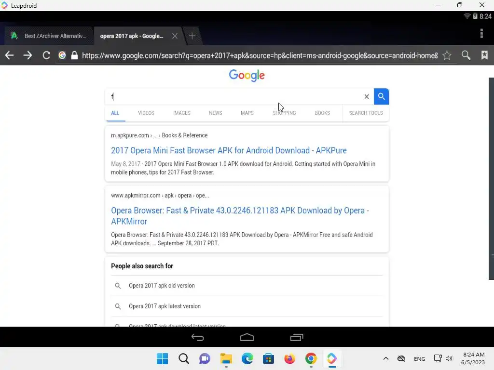The width and height of the screenshot is (494, 370).
Task: Open the browser three-dot overflow menu
Action: (481, 33)
